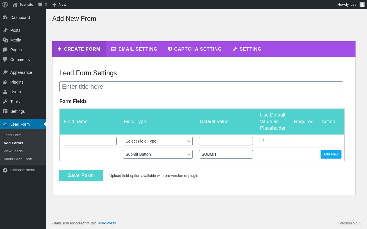This screenshot has width=367, height=229.
Task: Click the Collapse menu arrow icon
Action: [x=5, y=170]
